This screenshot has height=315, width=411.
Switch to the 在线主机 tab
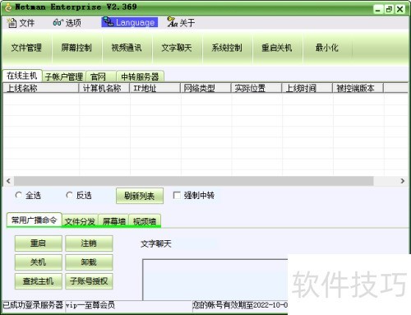22,76
